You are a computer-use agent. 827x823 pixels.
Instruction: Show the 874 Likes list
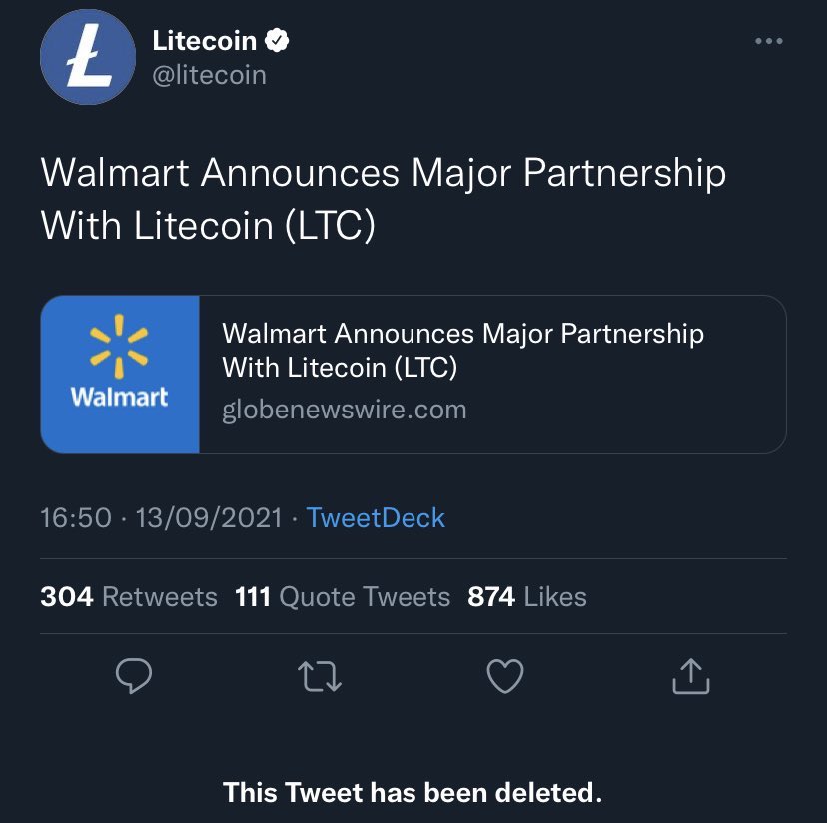(x=527, y=597)
